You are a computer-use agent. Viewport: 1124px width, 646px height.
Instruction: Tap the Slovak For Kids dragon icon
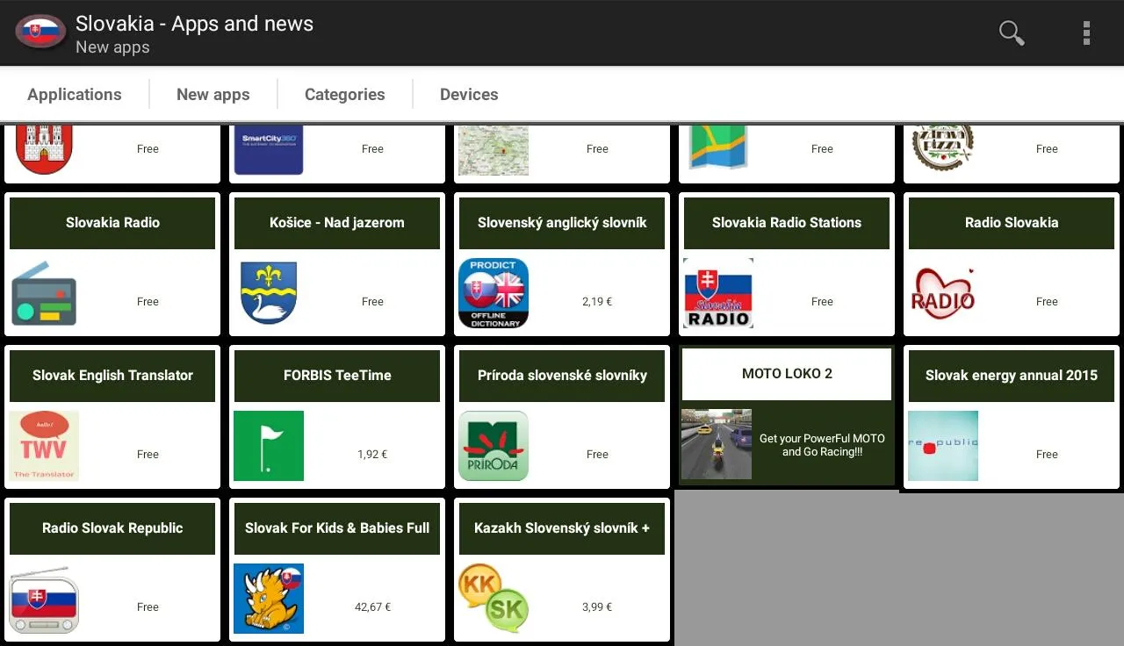coord(269,599)
